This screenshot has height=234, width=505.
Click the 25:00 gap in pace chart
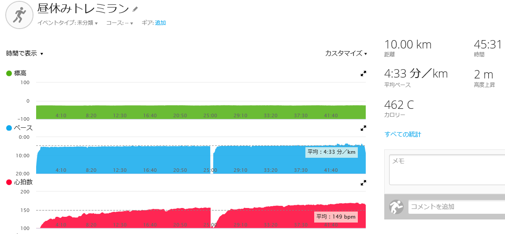(x=212, y=160)
